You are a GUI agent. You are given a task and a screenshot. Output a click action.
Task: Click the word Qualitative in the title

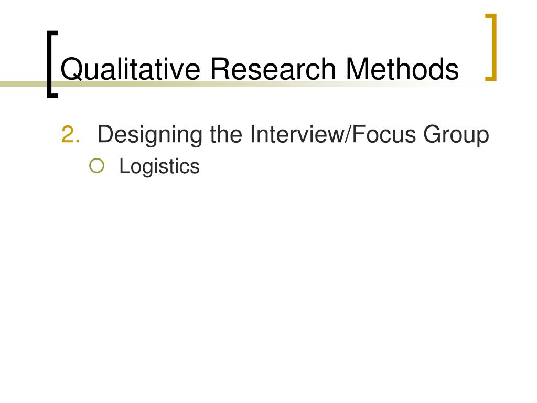tap(130, 69)
